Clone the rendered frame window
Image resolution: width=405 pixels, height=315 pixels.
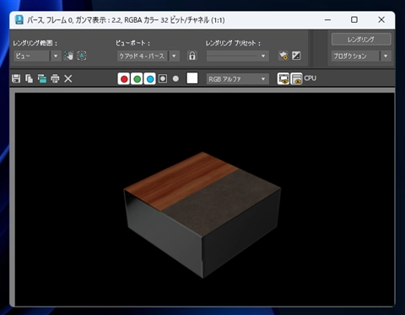[x=42, y=78]
